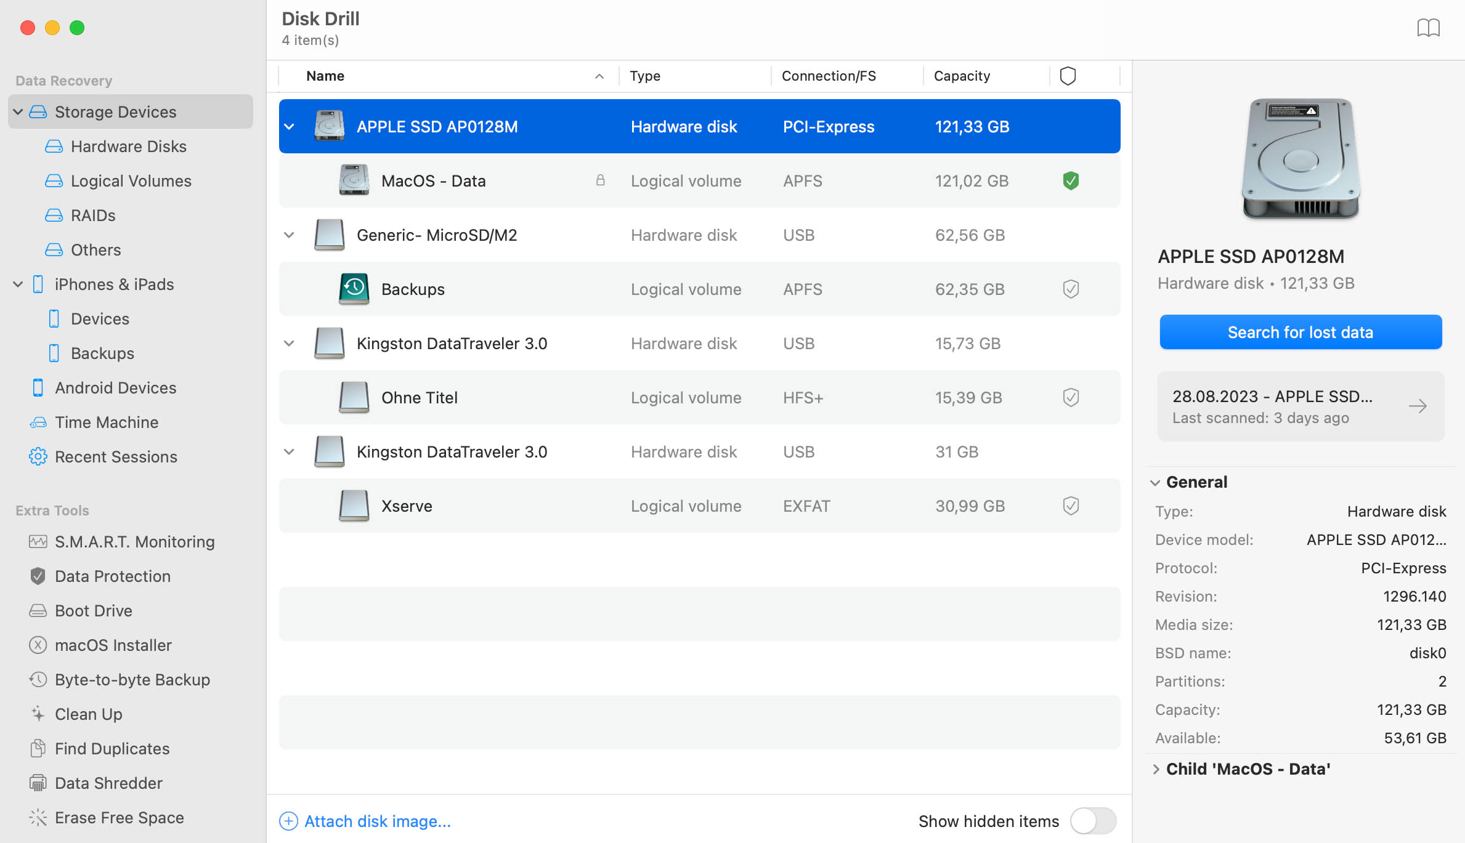
Task: Select the Data Protection icon
Action: pyautogui.click(x=36, y=576)
